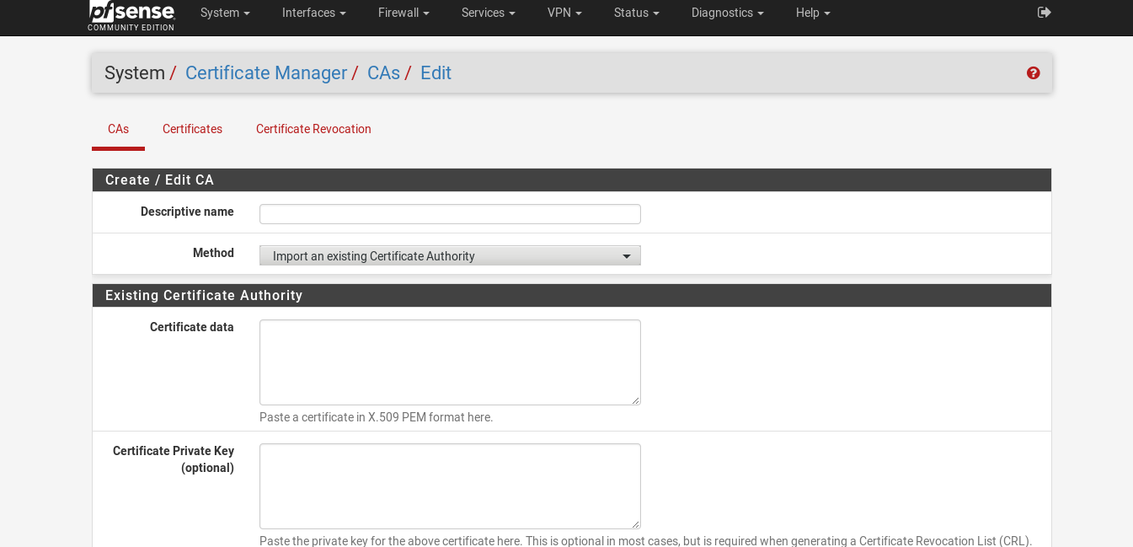The width and height of the screenshot is (1133, 547).
Task: Open the Firewall menu
Action: point(403,13)
